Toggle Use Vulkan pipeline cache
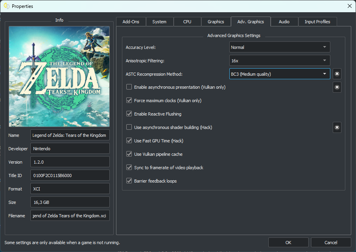 point(129,154)
